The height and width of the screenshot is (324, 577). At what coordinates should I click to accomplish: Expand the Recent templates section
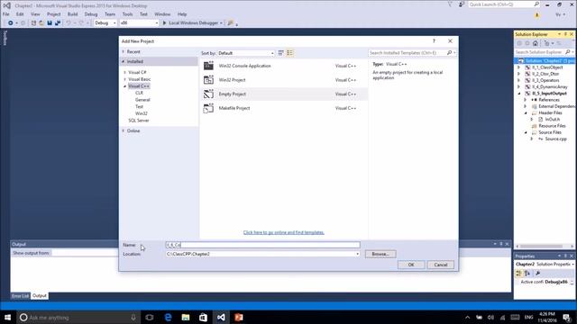[124, 52]
